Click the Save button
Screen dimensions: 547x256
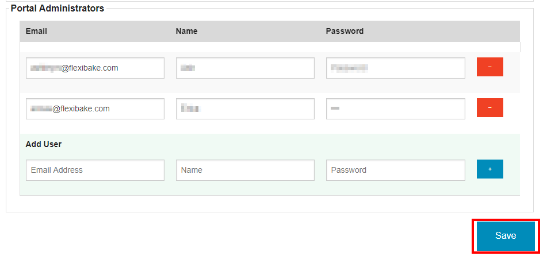coord(506,236)
